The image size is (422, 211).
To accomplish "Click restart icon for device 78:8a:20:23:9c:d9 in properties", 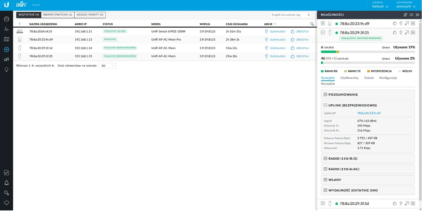I will pyautogui.click(x=395, y=24).
